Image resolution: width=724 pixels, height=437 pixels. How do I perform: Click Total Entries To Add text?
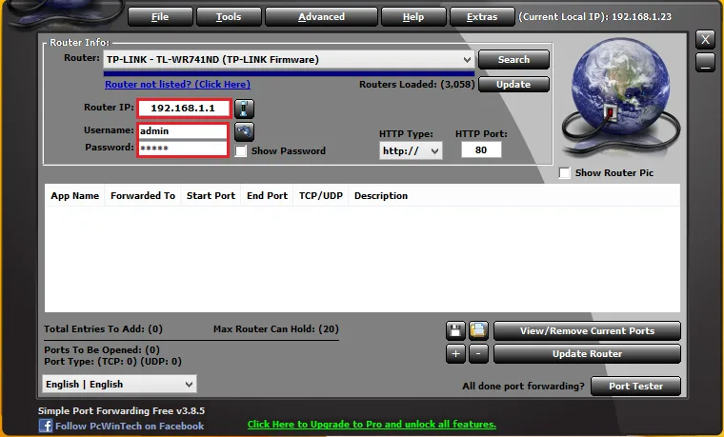coord(104,329)
